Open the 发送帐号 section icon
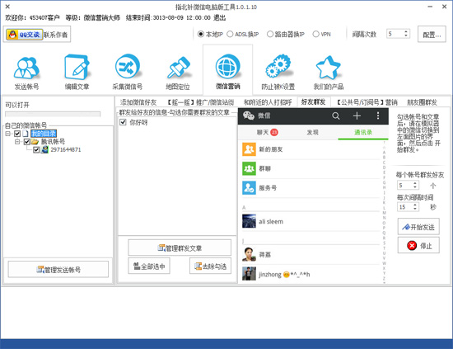The image size is (453, 349). (x=26, y=68)
